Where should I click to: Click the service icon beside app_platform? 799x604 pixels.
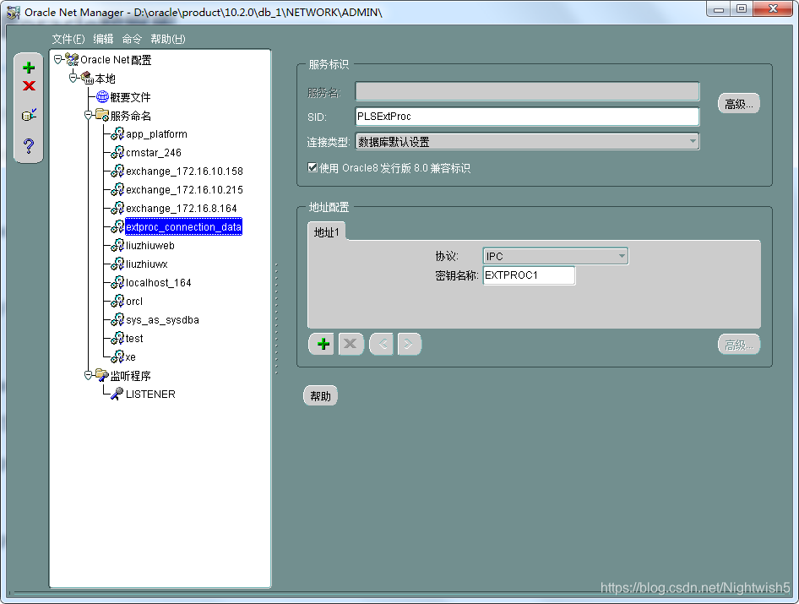coord(117,133)
